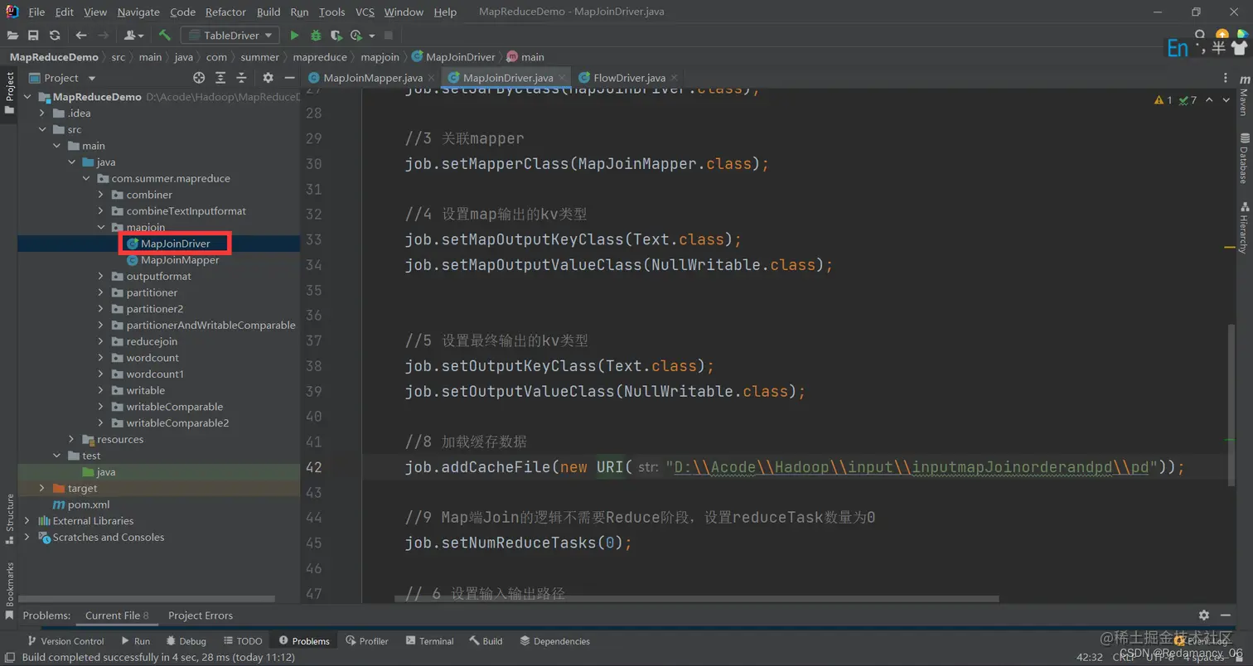The width and height of the screenshot is (1253, 666).
Task: Switch to FlowDriver.java tab
Action: tap(630, 78)
